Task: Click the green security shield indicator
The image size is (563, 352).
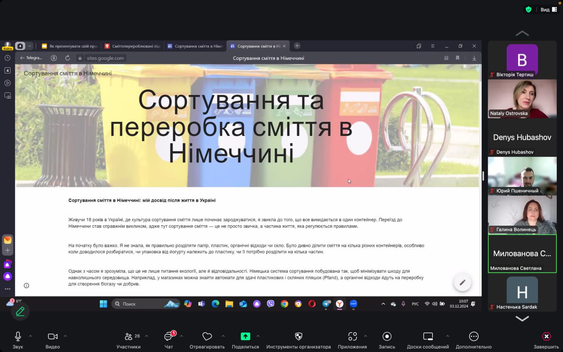Action: coord(529,10)
